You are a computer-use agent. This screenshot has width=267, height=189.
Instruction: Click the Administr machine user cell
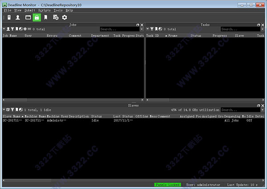pos(57,120)
